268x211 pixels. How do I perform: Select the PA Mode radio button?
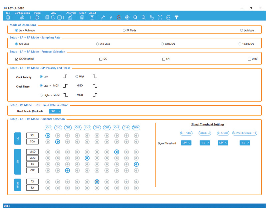[124, 30]
